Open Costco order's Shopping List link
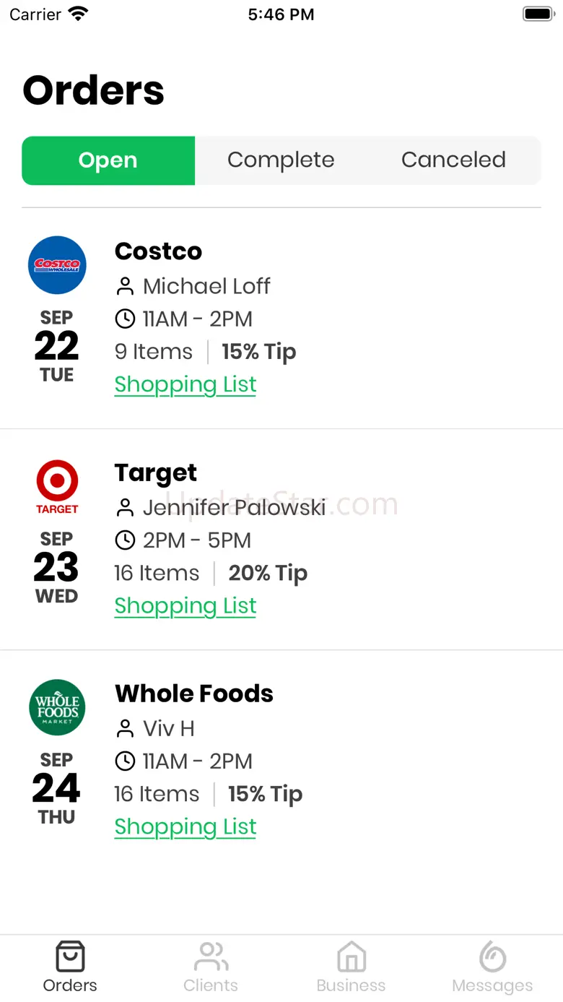Viewport: 563px width, 1002px height. pyautogui.click(x=186, y=384)
